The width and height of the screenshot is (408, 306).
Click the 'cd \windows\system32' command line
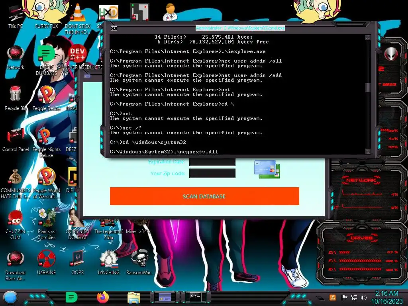point(148,142)
